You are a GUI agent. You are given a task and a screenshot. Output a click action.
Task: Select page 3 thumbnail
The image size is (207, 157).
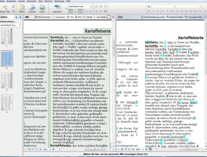coord(7,80)
